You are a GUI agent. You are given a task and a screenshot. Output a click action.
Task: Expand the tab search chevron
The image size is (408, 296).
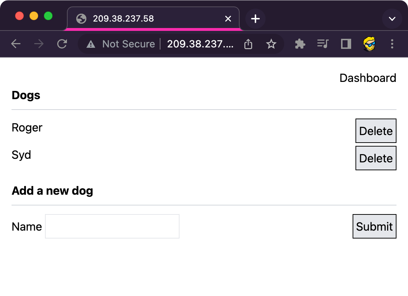coord(392,19)
